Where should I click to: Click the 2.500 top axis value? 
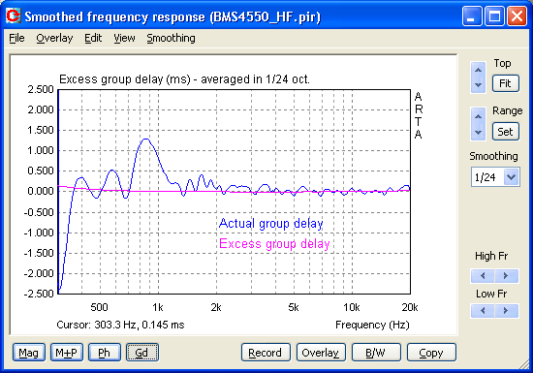click(41, 89)
